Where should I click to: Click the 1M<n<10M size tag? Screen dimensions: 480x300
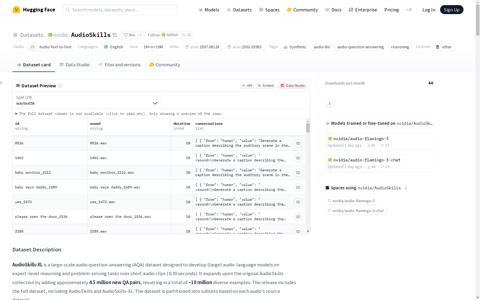[x=153, y=47]
